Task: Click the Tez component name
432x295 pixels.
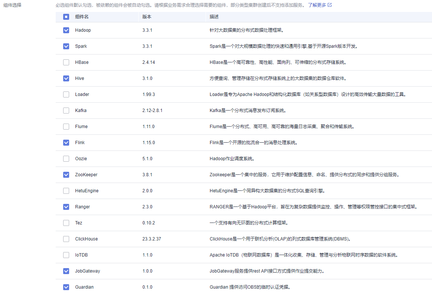Action: click(78, 223)
